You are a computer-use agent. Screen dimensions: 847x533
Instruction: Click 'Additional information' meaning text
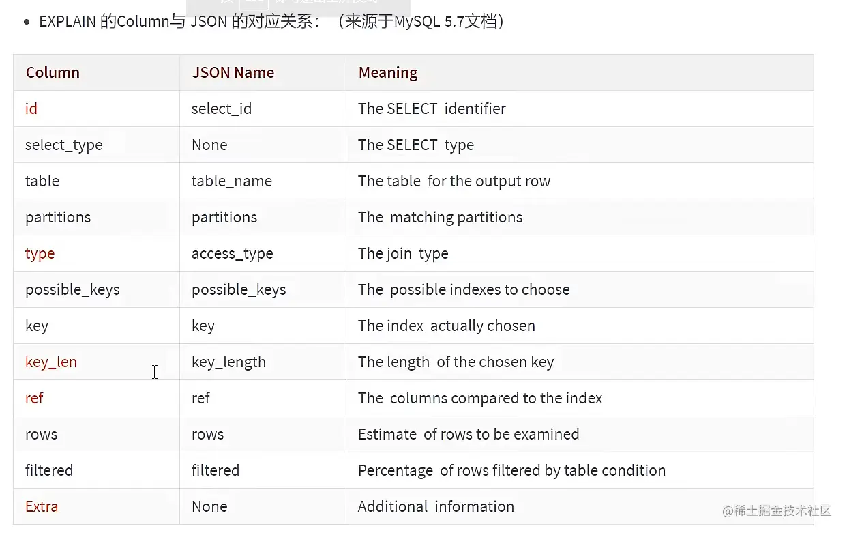coord(436,506)
